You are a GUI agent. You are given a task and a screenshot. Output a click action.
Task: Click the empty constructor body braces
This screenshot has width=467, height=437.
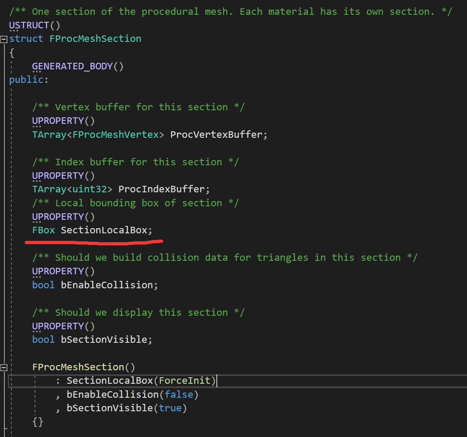tap(38, 422)
